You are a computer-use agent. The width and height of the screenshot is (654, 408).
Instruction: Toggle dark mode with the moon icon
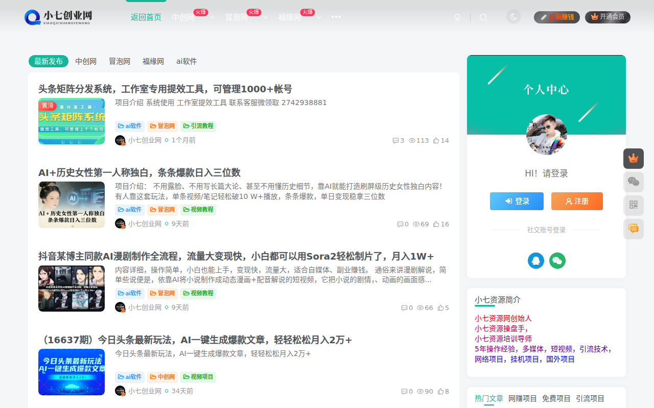tap(513, 16)
